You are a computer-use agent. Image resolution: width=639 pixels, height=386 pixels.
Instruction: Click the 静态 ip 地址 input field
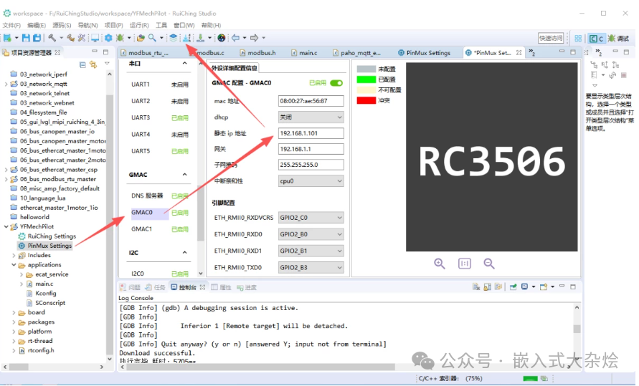[311, 133]
